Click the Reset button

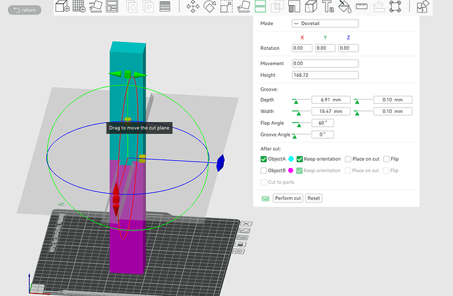point(313,198)
